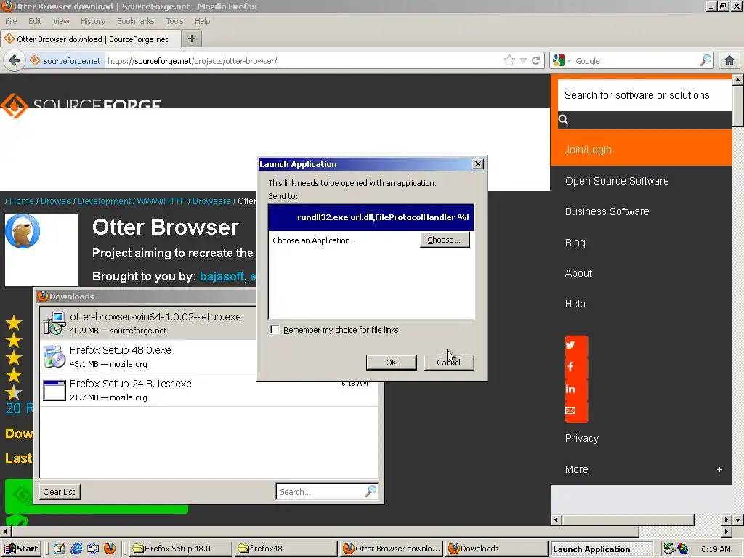Click the SourceForge search magnifier icon
Image resolution: width=744 pixels, height=558 pixels.
[563, 120]
